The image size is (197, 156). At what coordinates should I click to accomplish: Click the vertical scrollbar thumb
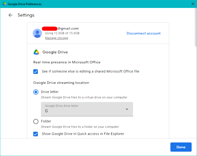point(196,27)
